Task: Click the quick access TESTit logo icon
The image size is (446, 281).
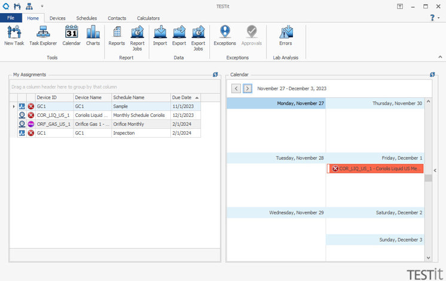Action: coord(6,6)
